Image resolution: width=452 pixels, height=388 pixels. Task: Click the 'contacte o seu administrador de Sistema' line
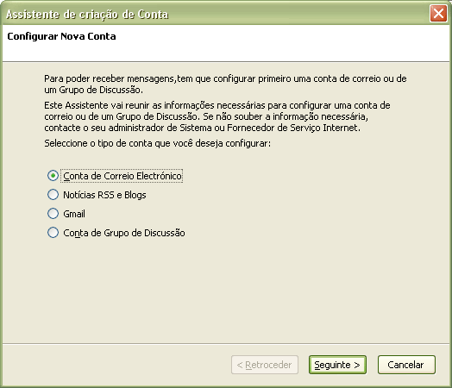pos(202,128)
